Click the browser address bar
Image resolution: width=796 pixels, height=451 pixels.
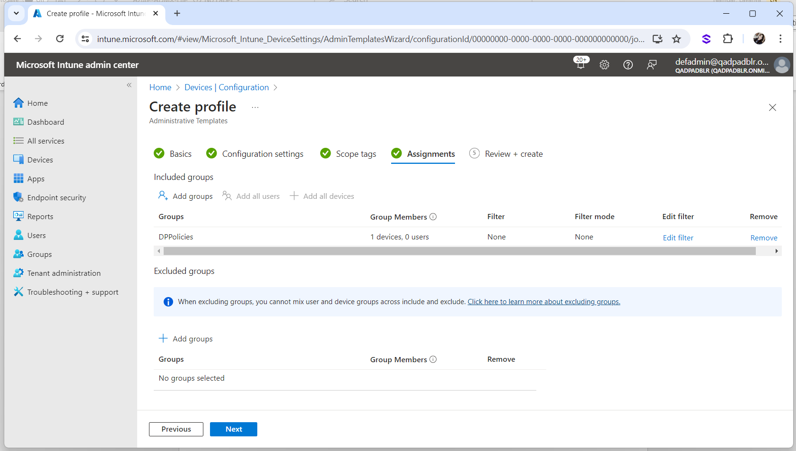370,39
